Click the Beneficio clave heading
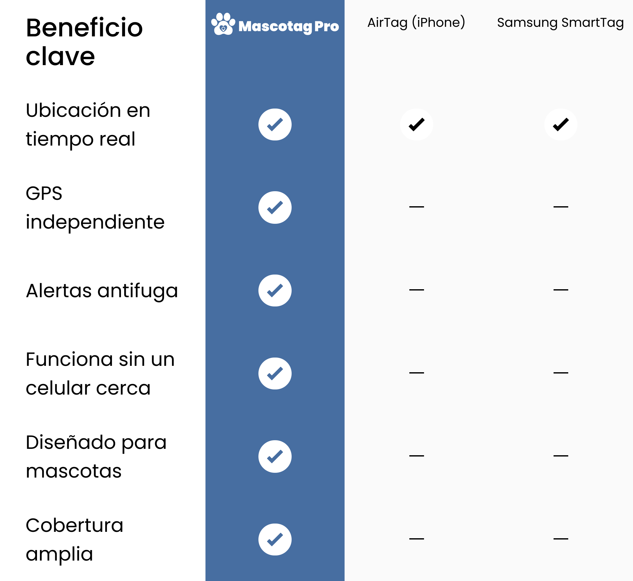This screenshot has height=581, width=633. coord(84,42)
